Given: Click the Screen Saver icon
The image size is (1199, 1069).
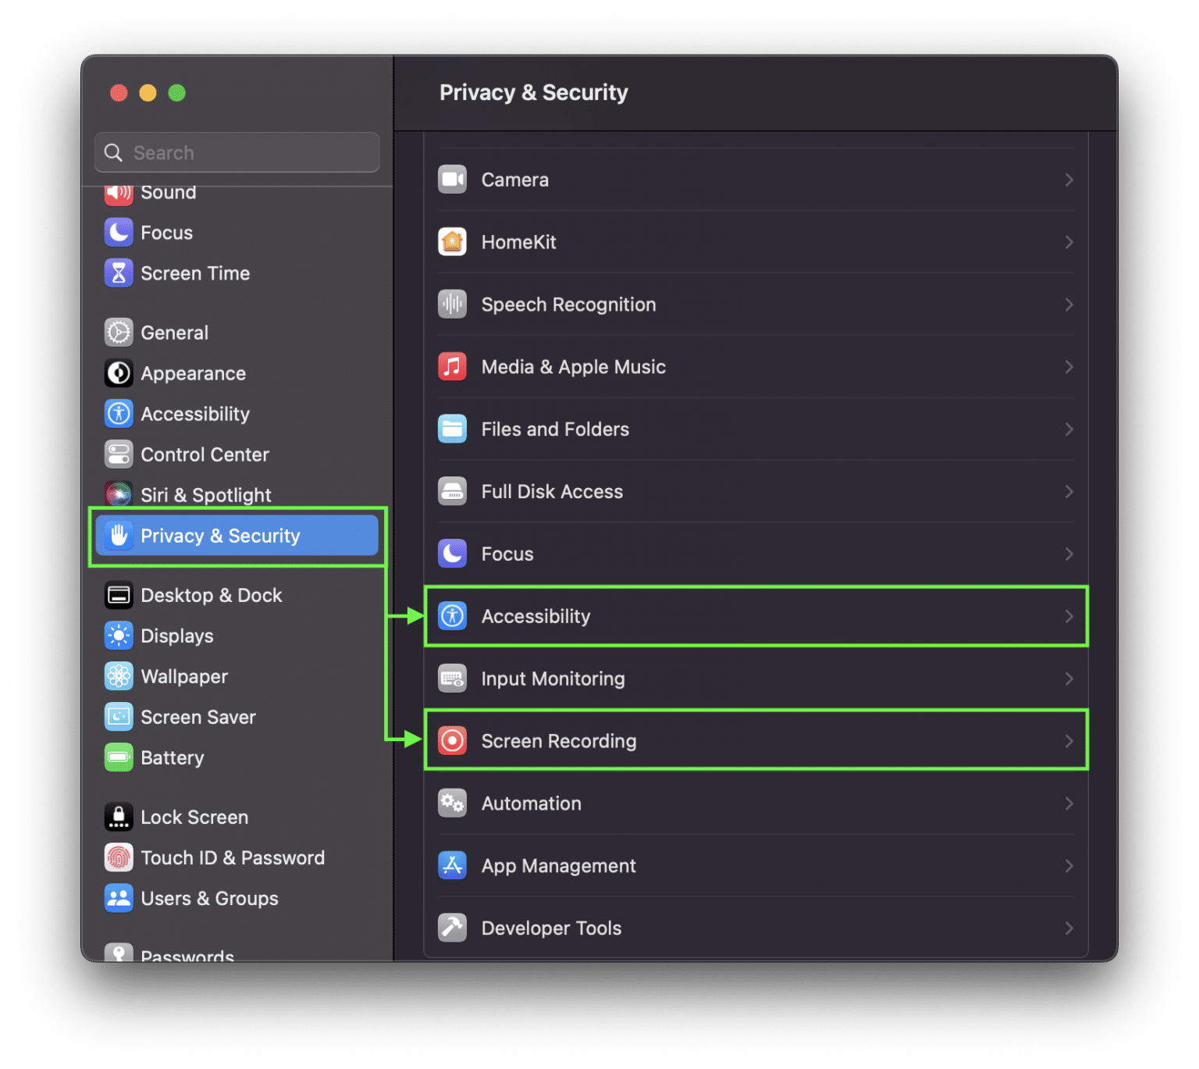Looking at the screenshot, I should point(119,717).
